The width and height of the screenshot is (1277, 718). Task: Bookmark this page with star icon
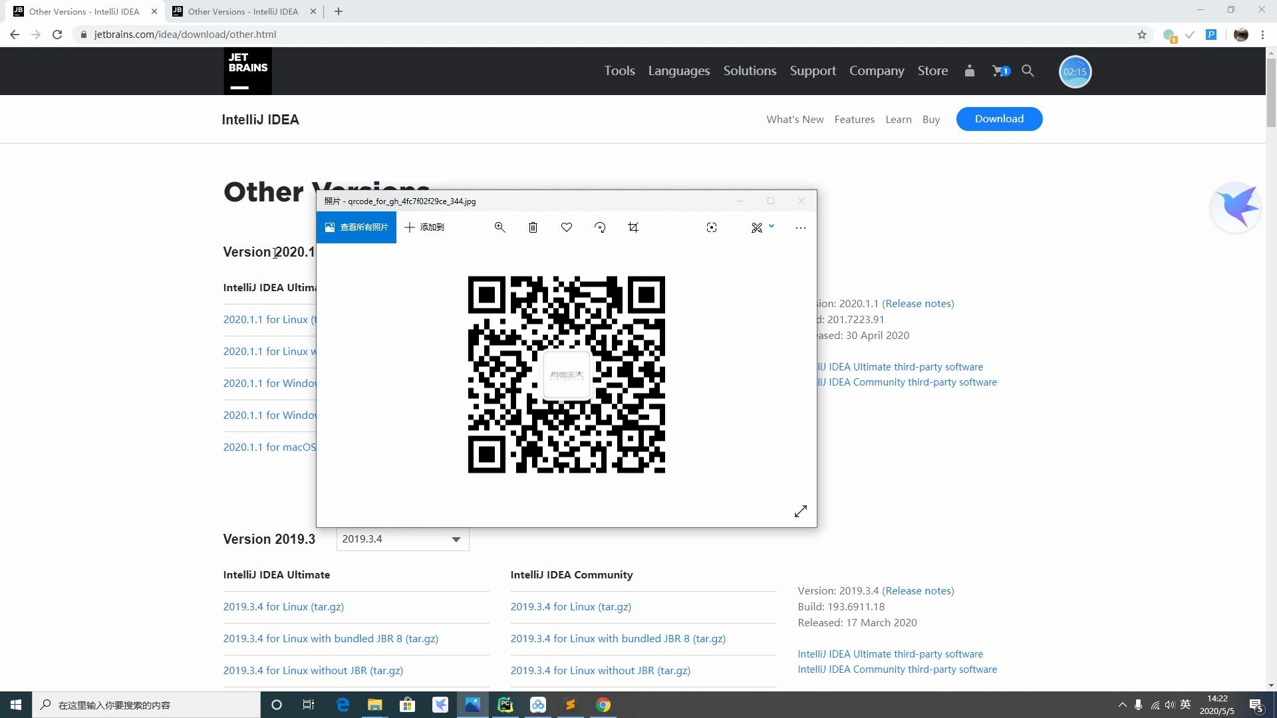pos(1142,35)
